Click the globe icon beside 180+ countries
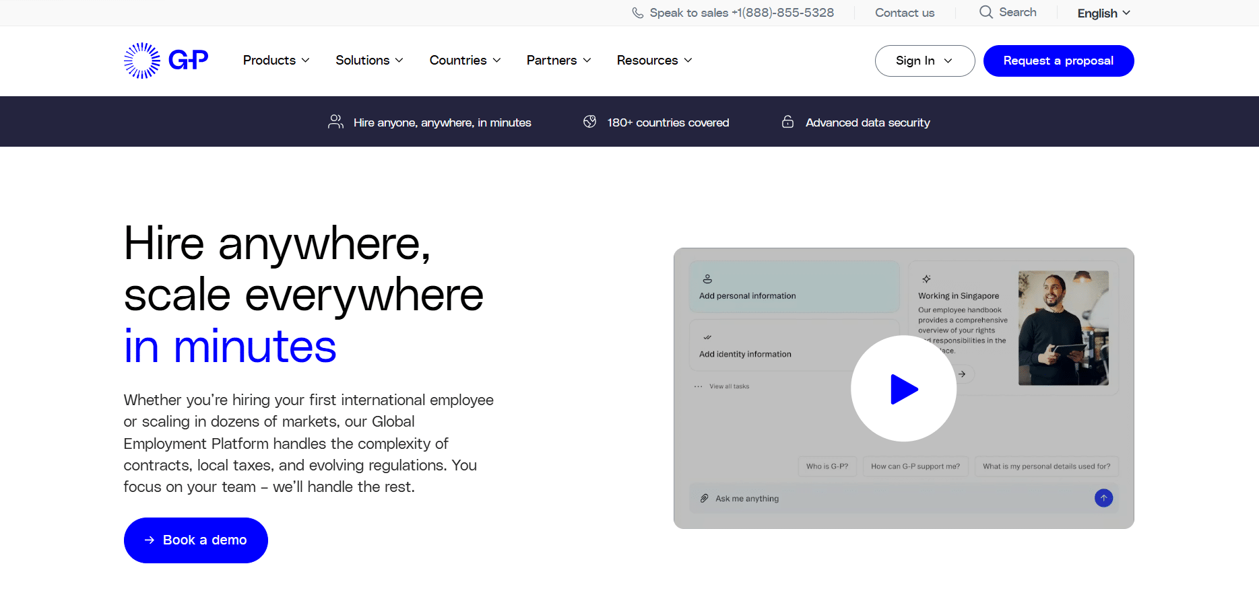The height and width of the screenshot is (603, 1259). tap(589, 122)
